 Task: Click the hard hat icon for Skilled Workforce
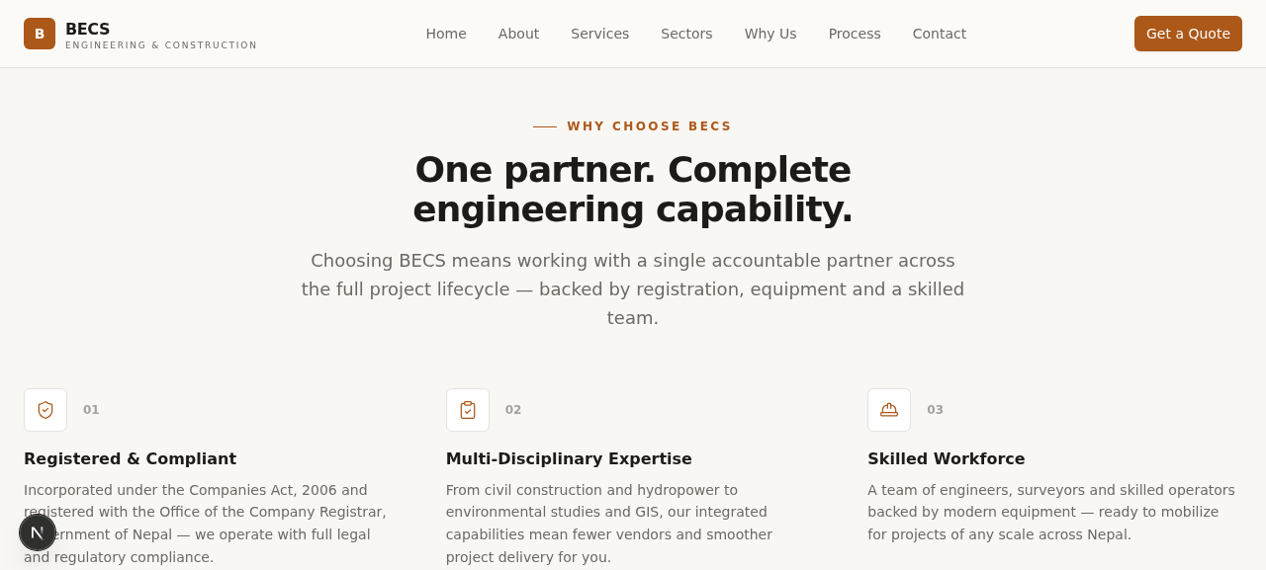coord(889,410)
